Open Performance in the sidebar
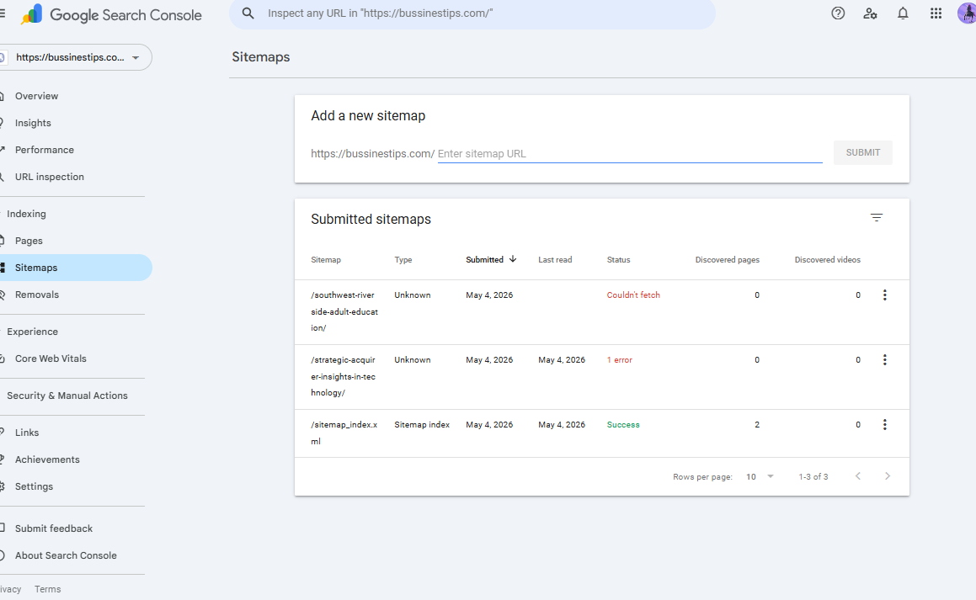The image size is (976, 600). coord(44,150)
